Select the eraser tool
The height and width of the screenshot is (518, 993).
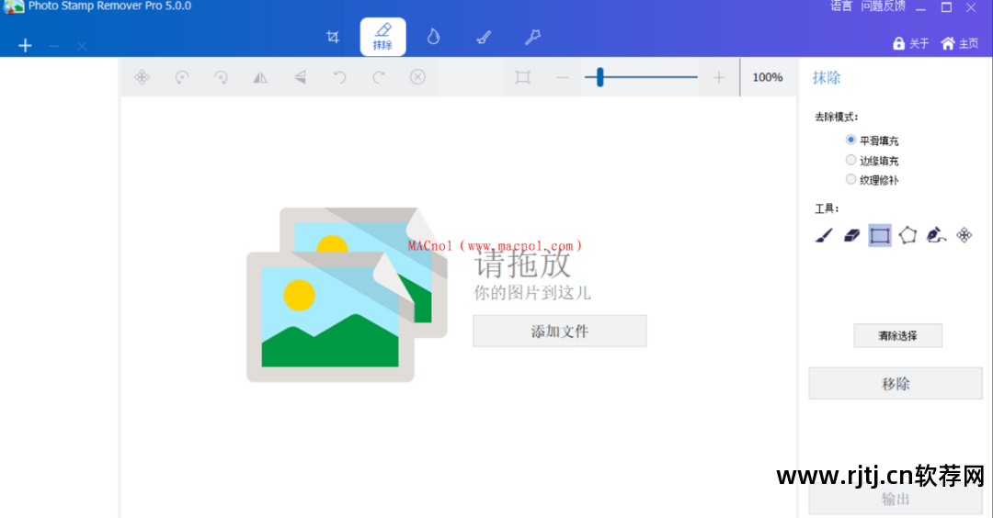pyautogui.click(x=851, y=235)
